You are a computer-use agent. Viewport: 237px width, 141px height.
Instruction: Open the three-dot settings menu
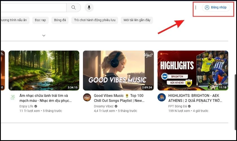coord(196,7)
